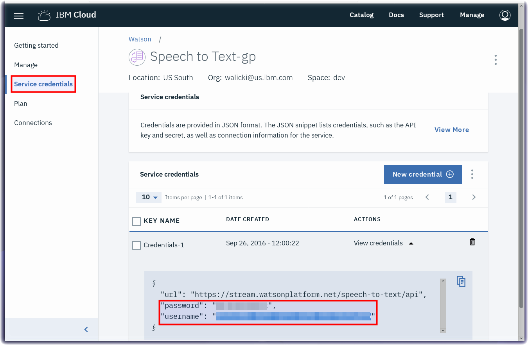Viewport: 528px width, 345px height.
Task: Click the New credential button
Action: [x=423, y=174]
